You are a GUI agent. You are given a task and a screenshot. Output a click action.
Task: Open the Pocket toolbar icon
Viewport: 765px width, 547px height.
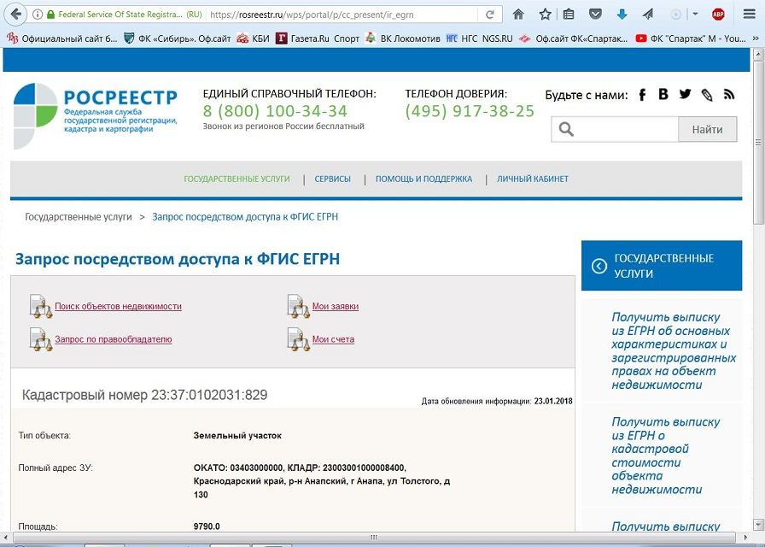tap(595, 15)
